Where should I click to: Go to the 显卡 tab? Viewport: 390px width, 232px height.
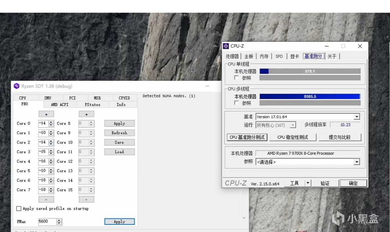tap(294, 56)
